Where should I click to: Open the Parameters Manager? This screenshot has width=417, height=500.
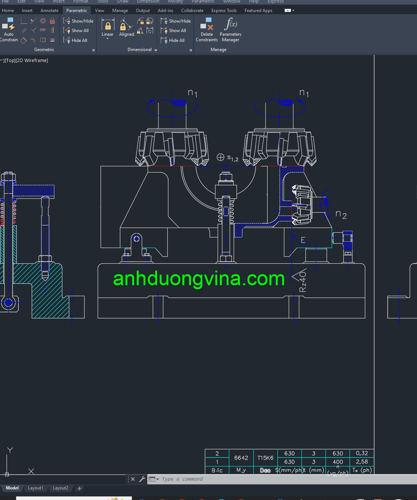pyautogui.click(x=230, y=30)
